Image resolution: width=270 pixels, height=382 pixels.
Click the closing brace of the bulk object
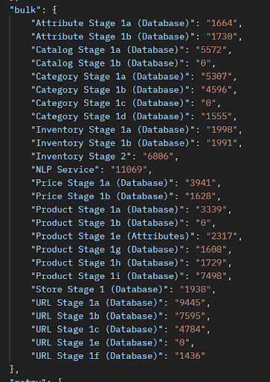click(x=12, y=369)
